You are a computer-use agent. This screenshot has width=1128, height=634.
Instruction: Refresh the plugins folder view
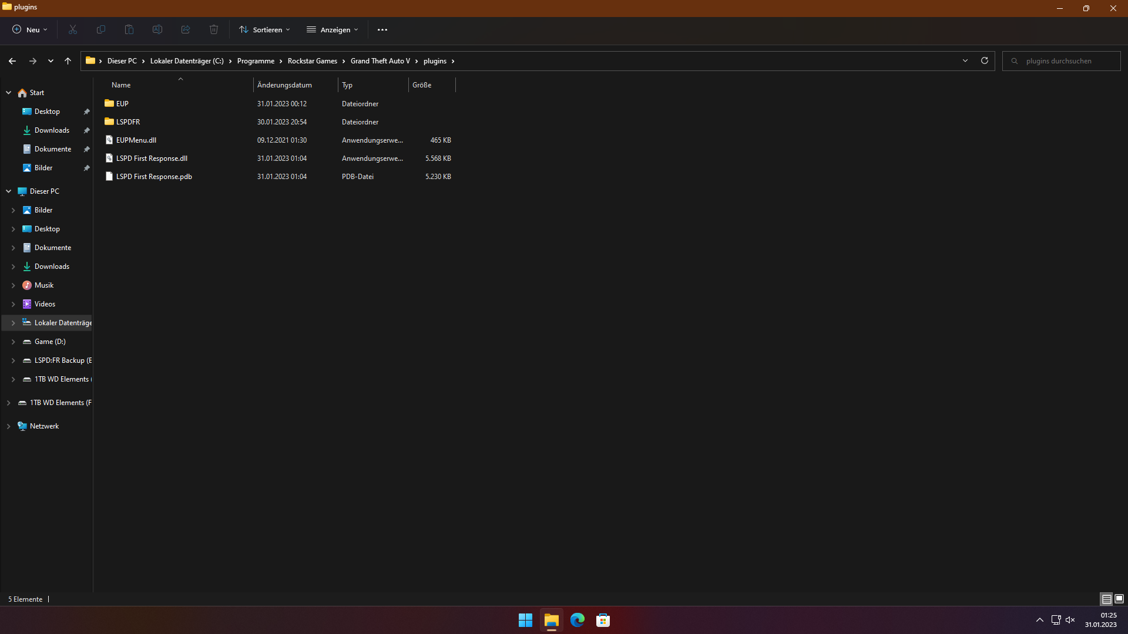pyautogui.click(x=985, y=60)
